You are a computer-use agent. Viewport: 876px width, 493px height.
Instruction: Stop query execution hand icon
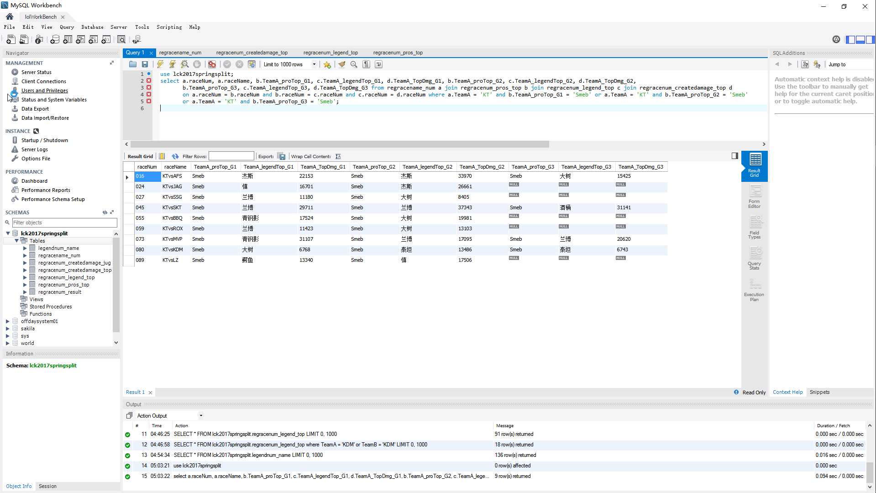click(197, 64)
